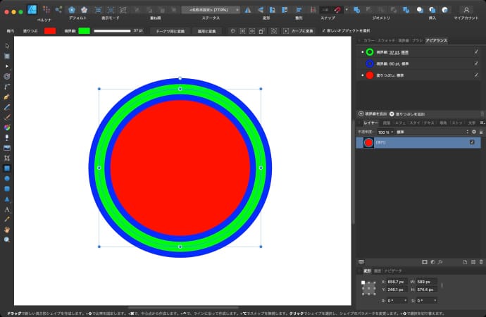This screenshot has height=317, width=486.
Task: Select the Zoom magnifier tool
Action: (x=7, y=240)
